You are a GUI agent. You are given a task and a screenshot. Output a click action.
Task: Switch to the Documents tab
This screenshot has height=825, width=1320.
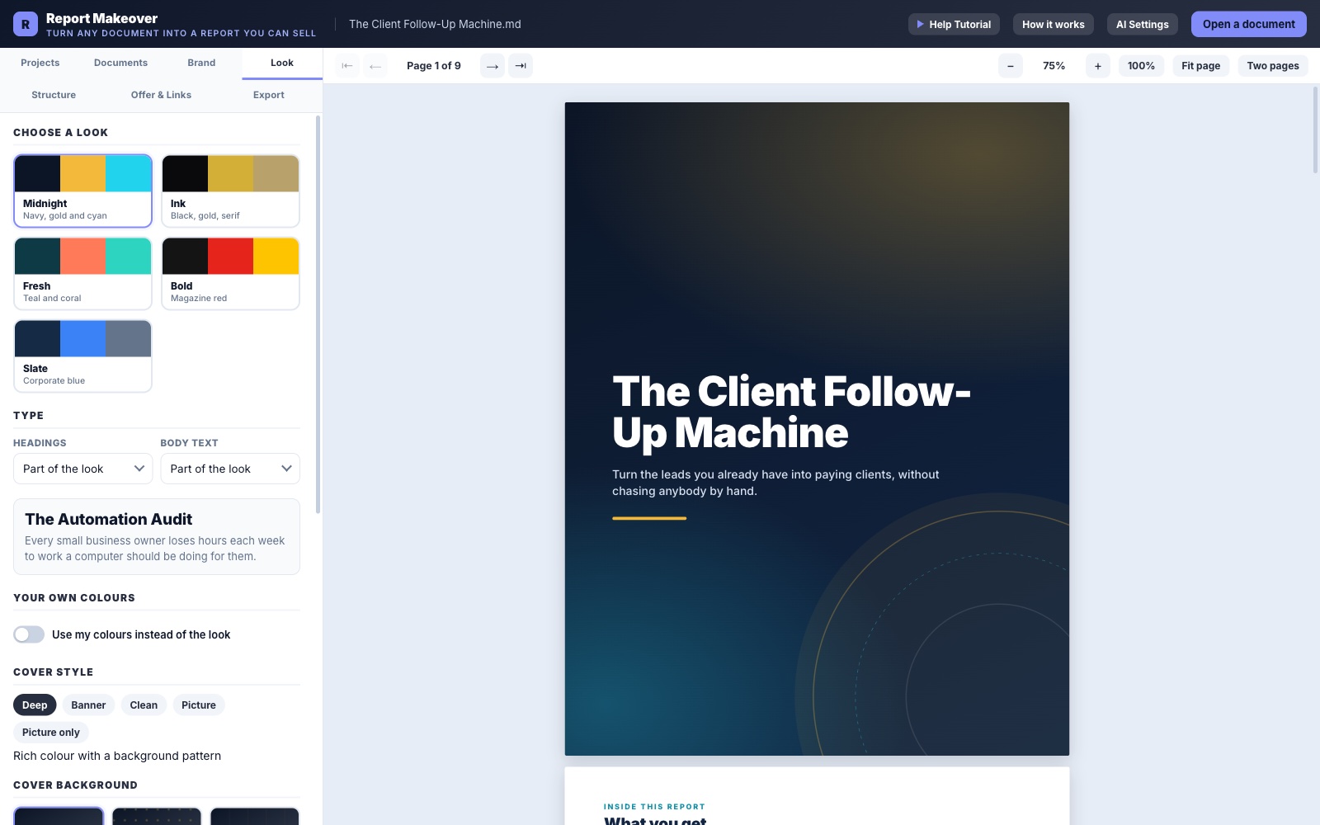point(120,63)
